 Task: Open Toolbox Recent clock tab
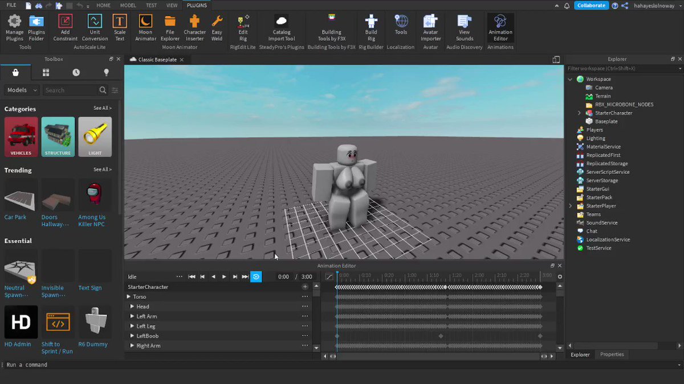76,73
